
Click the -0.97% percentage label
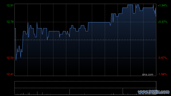click(x=162, y=58)
